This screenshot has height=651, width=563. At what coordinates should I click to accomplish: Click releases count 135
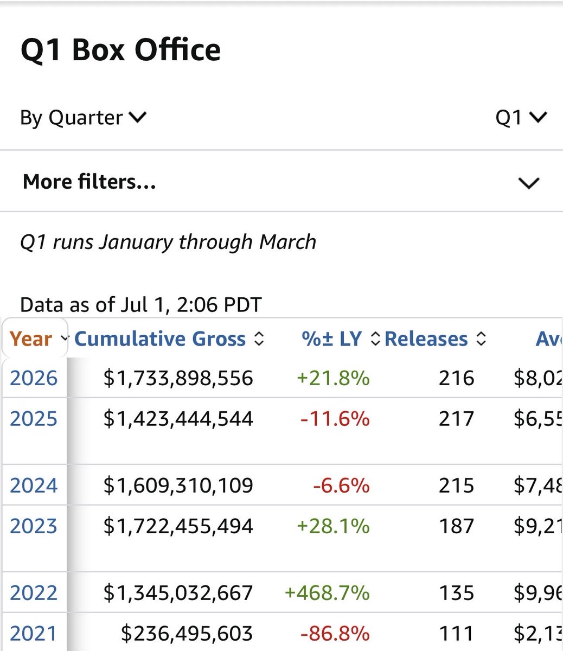tap(456, 592)
